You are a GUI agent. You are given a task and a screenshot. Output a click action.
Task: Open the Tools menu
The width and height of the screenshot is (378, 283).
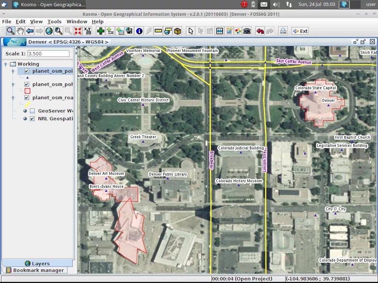click(x=54, y=22)
